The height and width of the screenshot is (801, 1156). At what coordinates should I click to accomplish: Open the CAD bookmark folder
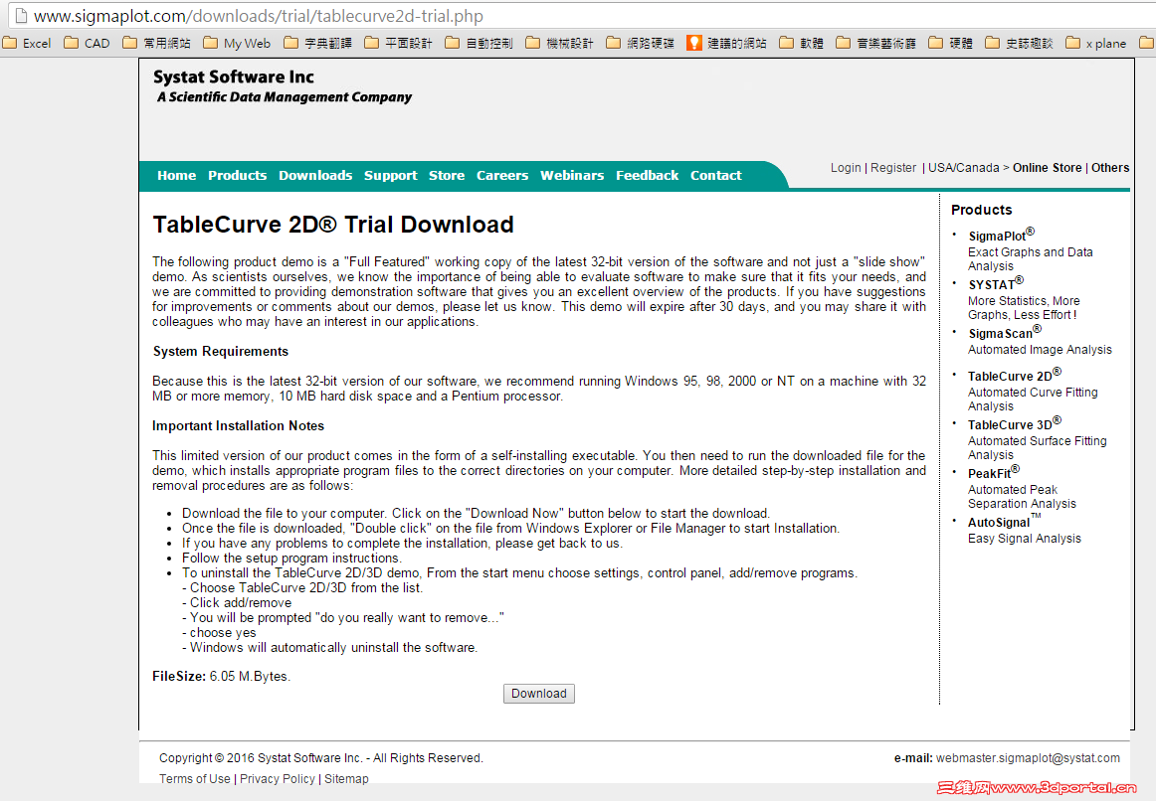pos(87,44)
